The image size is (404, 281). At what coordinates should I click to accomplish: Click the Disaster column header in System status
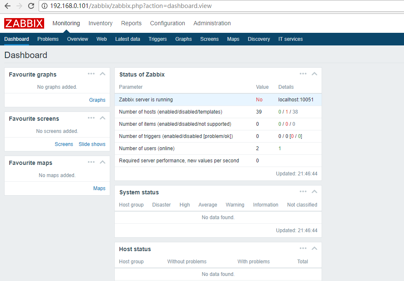(x=161, y=205)
